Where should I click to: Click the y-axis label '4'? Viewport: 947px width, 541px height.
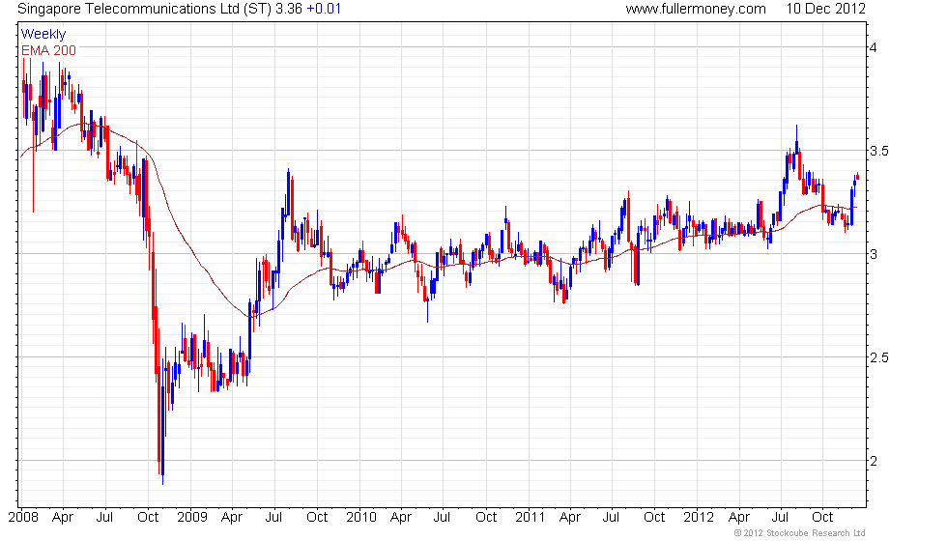click(874, 47)
